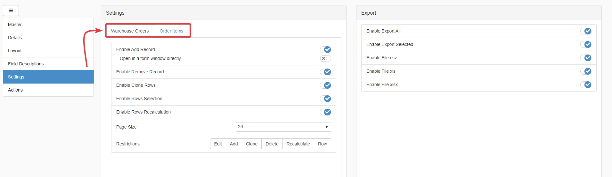Switch to the Order Items tab
The image size is (612, 177).
(171, 31)
